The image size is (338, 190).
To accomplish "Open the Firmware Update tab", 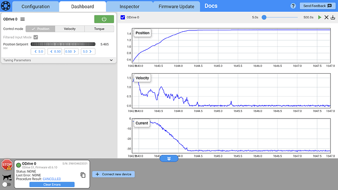I will (x=176, y=7).
